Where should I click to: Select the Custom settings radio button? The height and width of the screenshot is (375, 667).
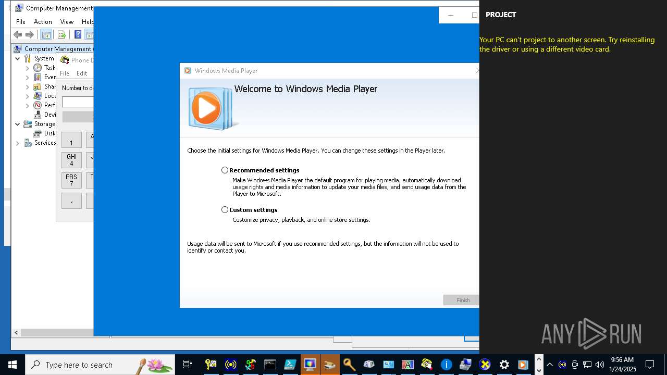pyautogui.click(x=225, y=210)
